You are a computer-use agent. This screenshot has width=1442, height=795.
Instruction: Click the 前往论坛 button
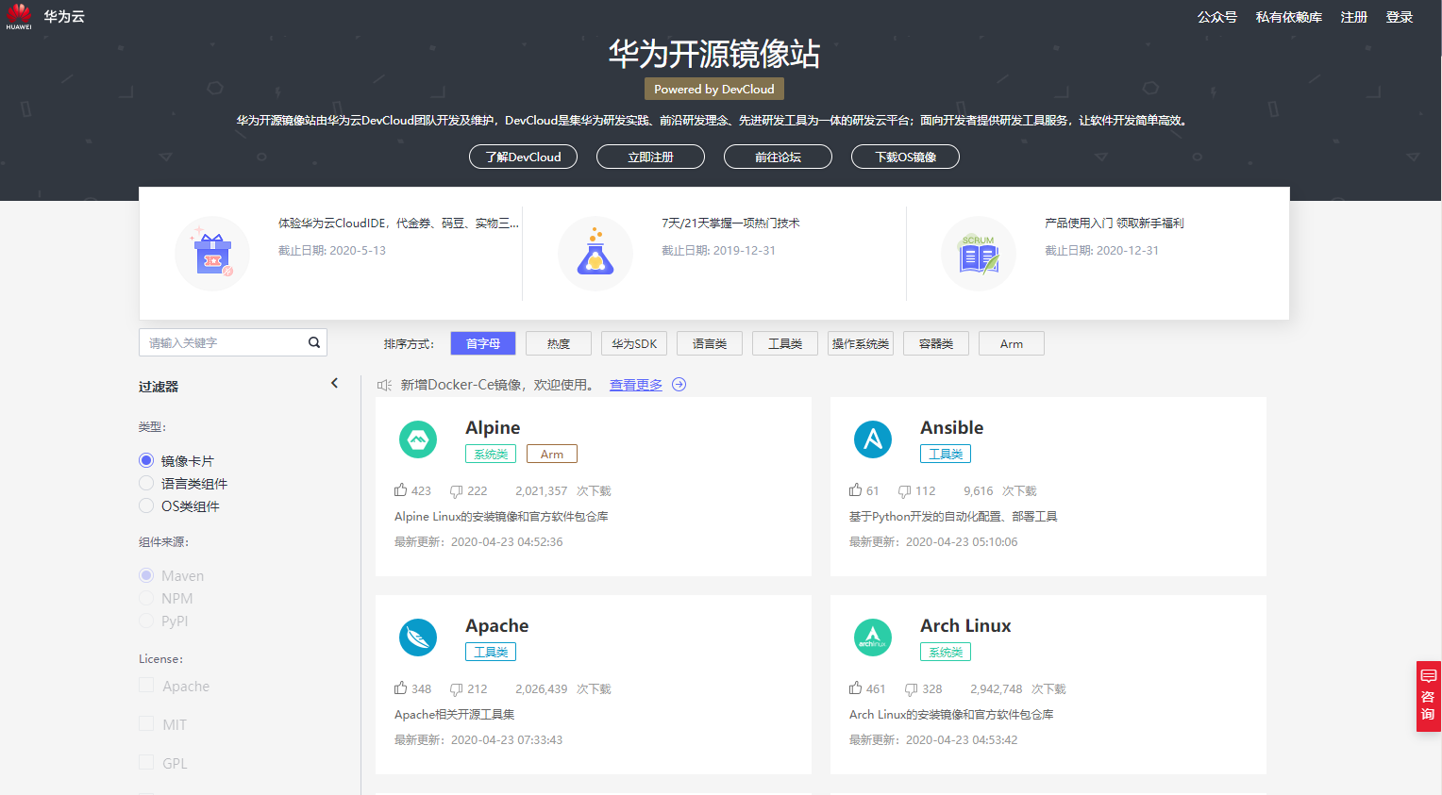[x=779, y=157]
